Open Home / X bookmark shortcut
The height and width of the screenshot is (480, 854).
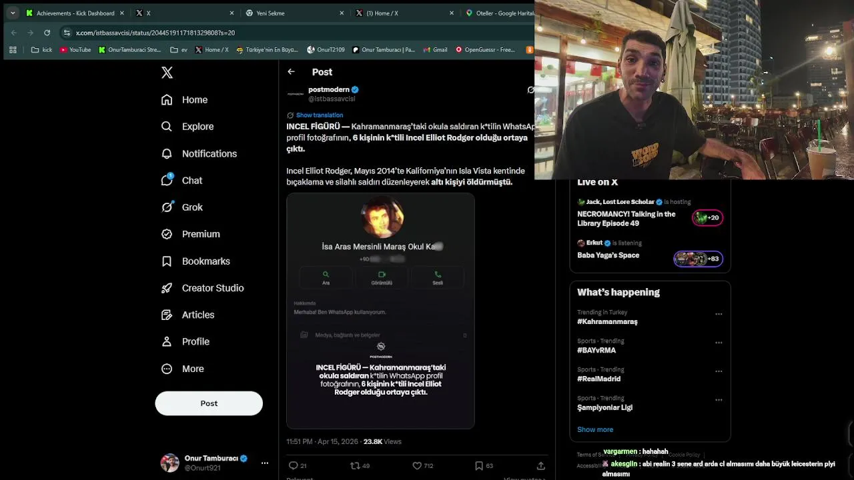pyautogui.click(x=211, y=49)
